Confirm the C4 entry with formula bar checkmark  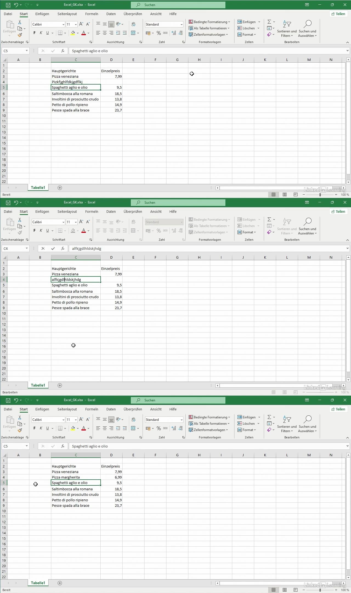(x=53, y=248)
